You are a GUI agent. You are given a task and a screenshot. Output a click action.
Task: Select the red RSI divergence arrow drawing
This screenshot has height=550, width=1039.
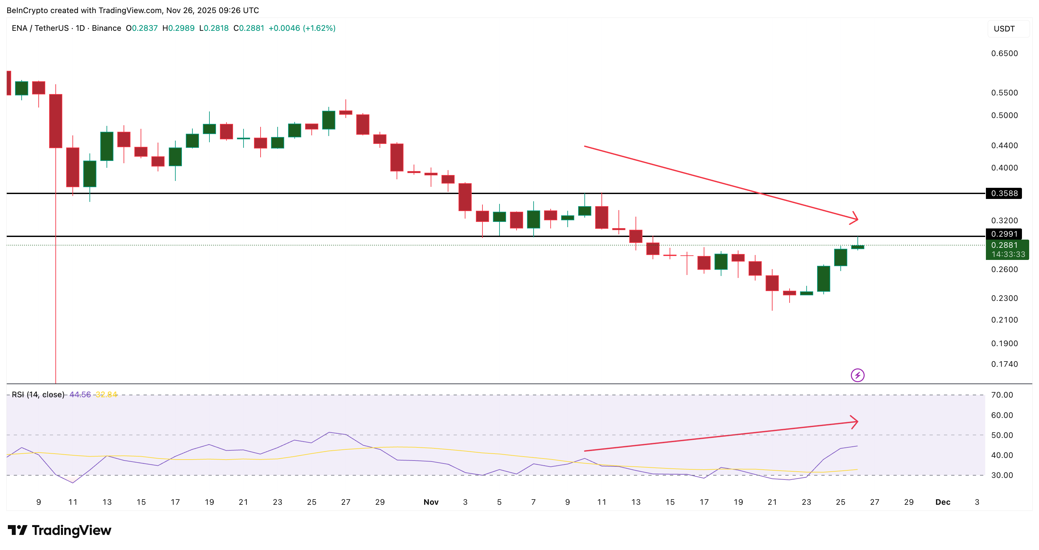pos(722,436)
